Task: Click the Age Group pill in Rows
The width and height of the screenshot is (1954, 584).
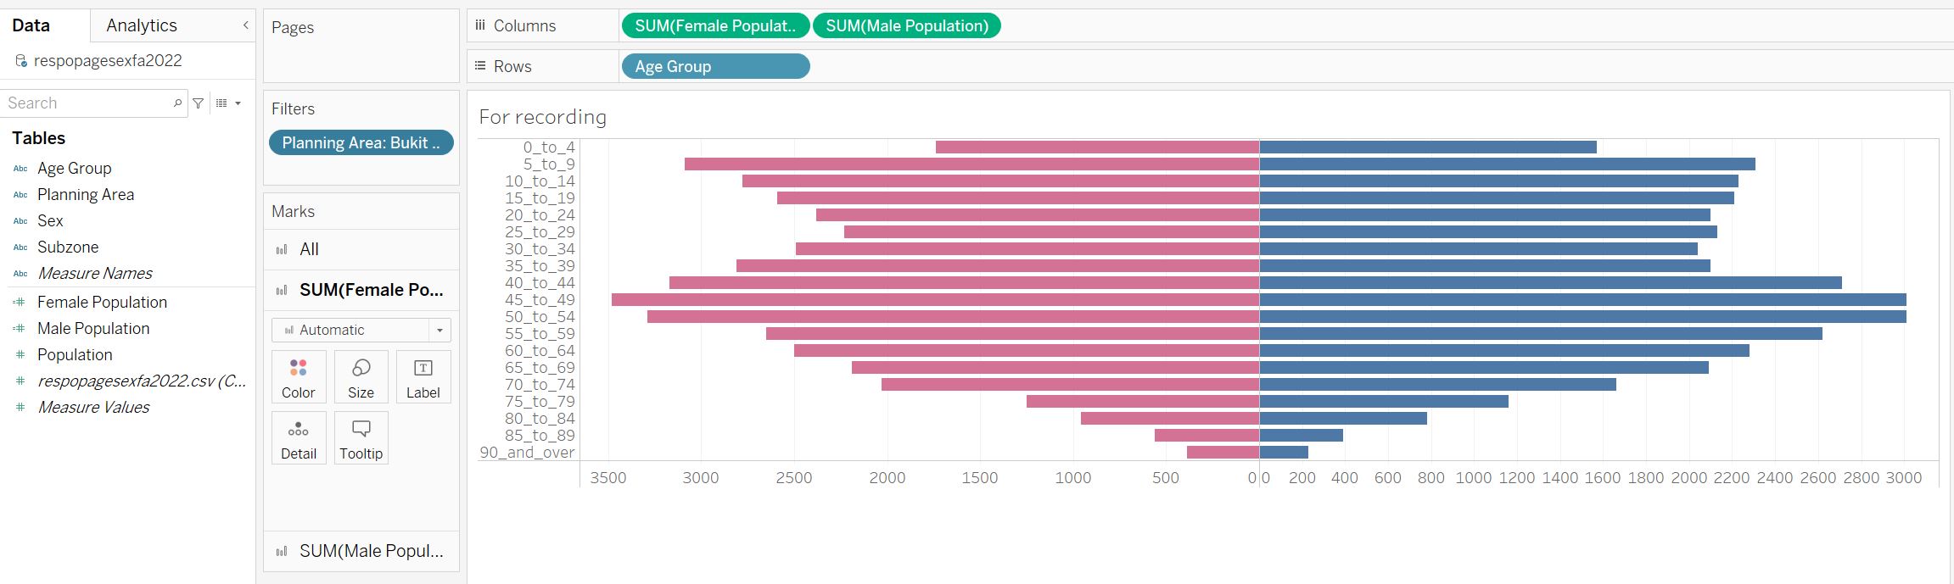Action: tap(715, 66)
